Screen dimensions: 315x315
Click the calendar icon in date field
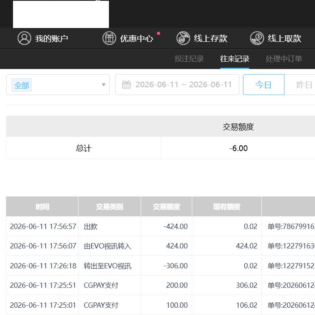(126, 84)
